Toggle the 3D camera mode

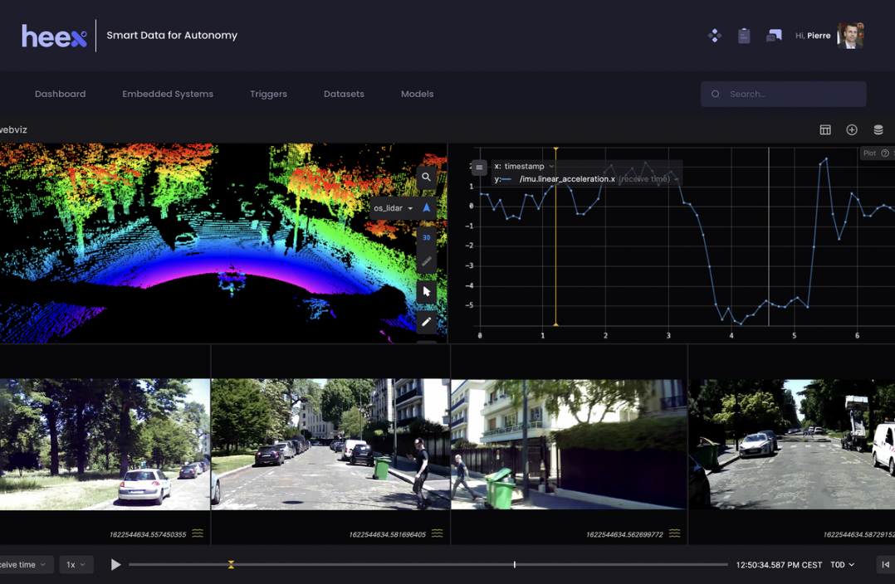[426, 237]
